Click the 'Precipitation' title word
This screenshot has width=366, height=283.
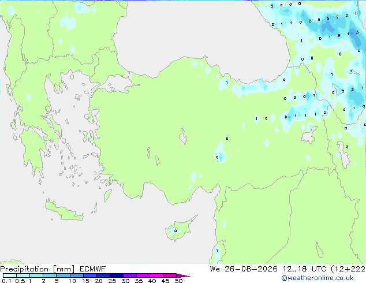click(24, 269)
